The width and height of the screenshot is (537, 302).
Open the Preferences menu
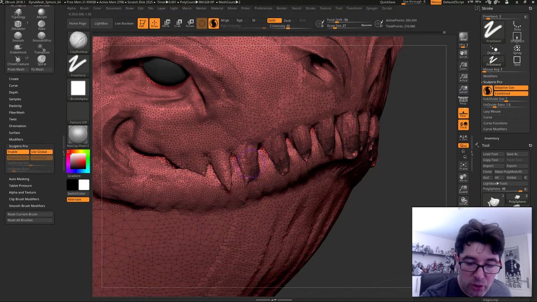(263, 8)
